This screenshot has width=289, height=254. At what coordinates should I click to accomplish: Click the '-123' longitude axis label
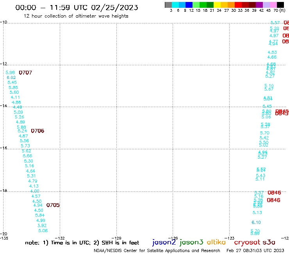click(230, 238)
